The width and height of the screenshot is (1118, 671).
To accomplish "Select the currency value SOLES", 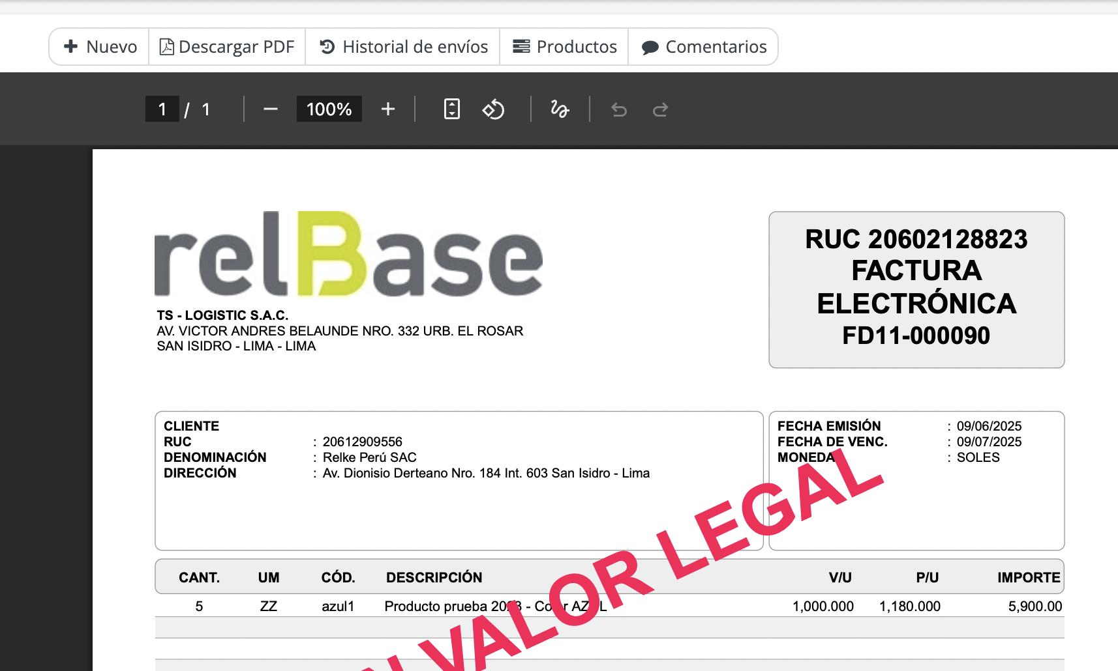I will coord(978,457).
